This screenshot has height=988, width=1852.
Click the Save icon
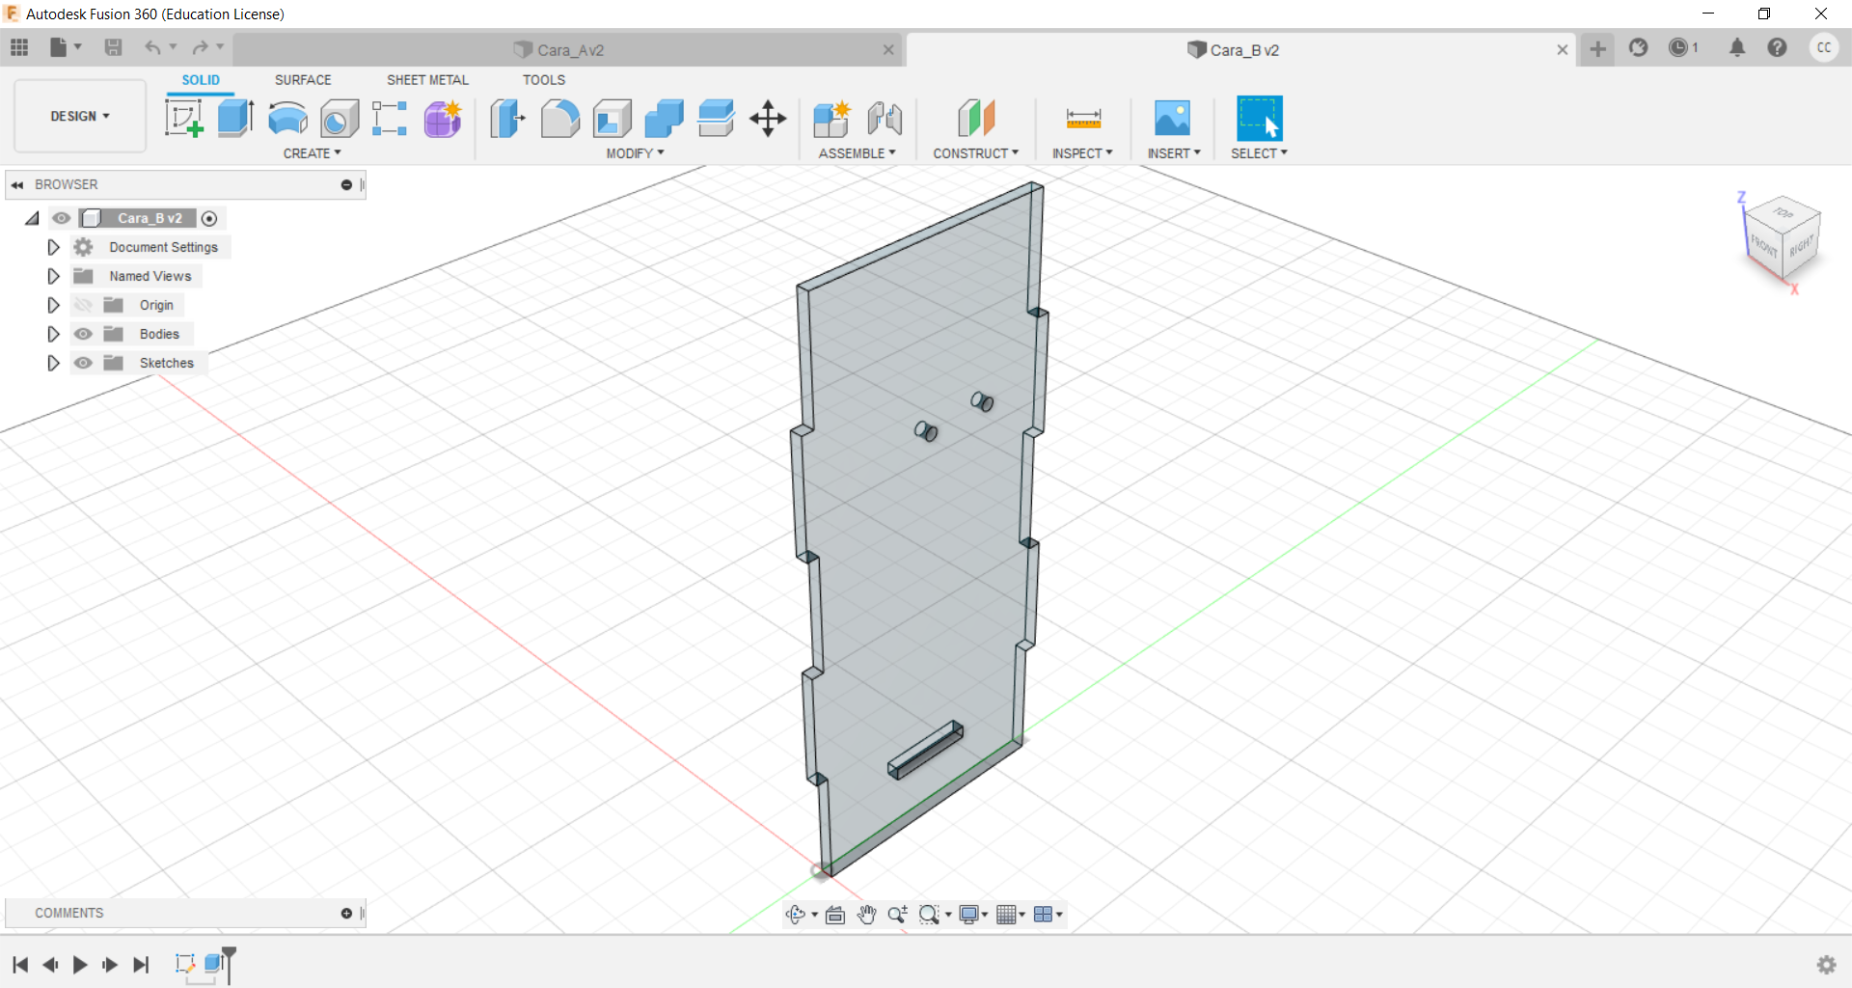(x=113, y=47)
